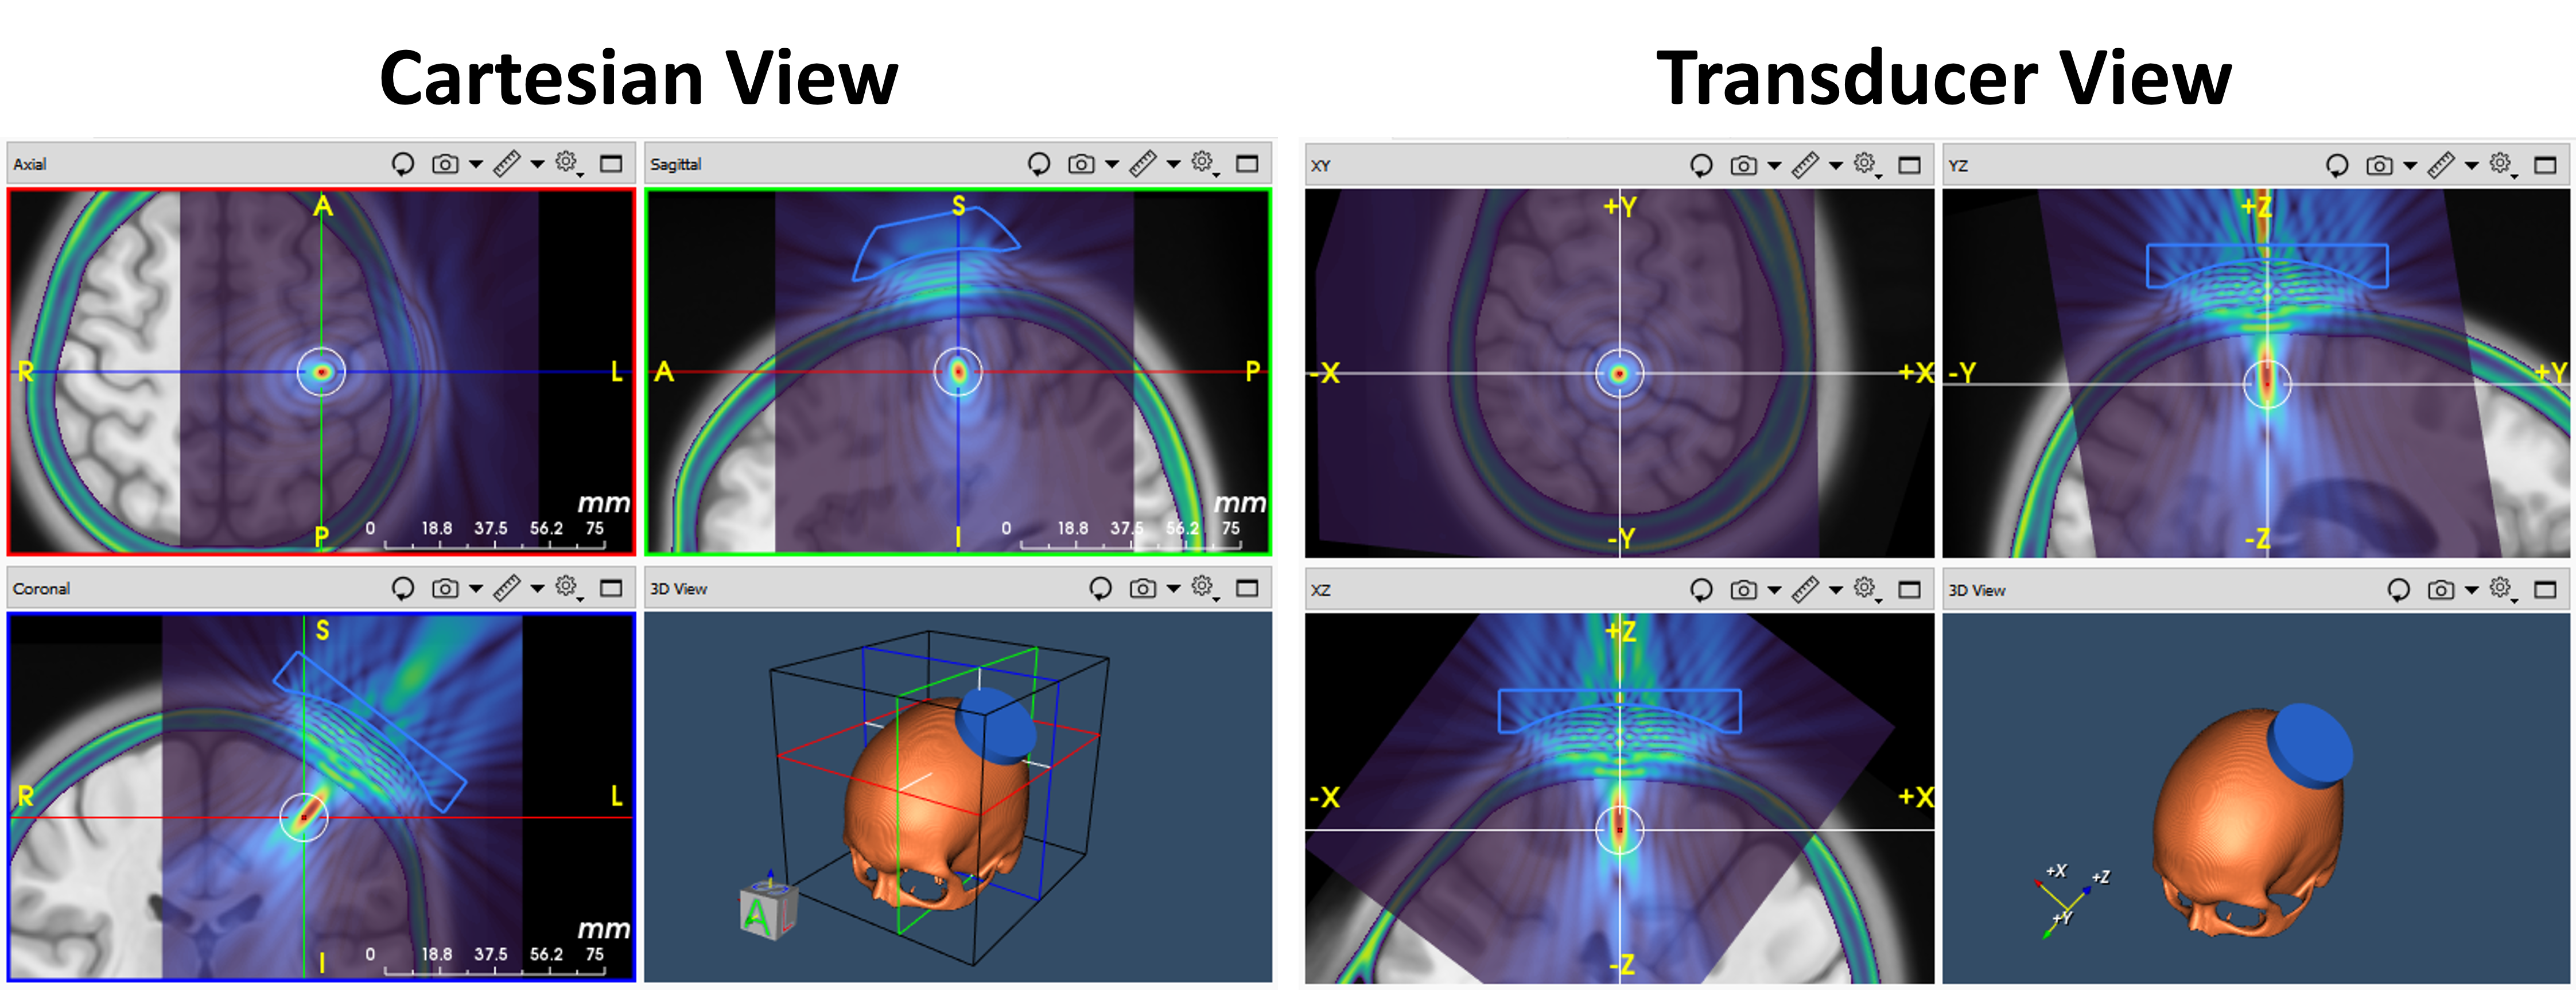This screenshot has height=990, width=2576.
Task: Expand ruler options dropdown in Axial panel
Action: pos(537,164)
